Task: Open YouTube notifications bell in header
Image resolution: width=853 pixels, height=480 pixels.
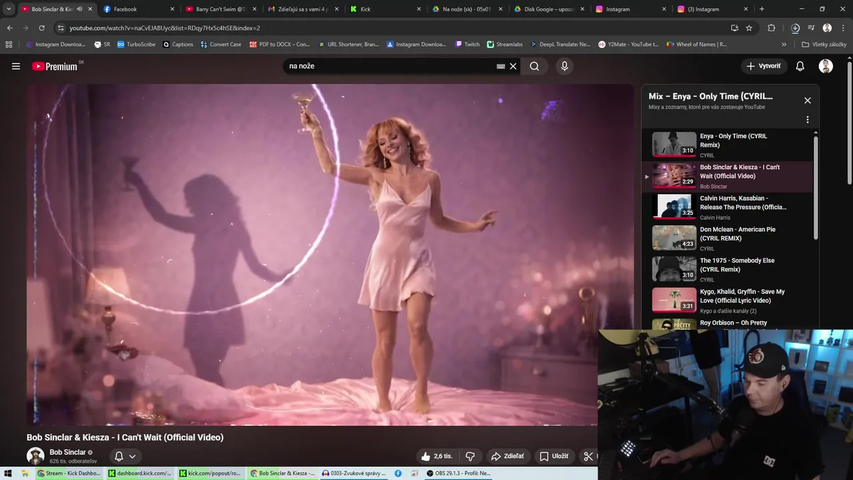Action: (x=800, y=66)
